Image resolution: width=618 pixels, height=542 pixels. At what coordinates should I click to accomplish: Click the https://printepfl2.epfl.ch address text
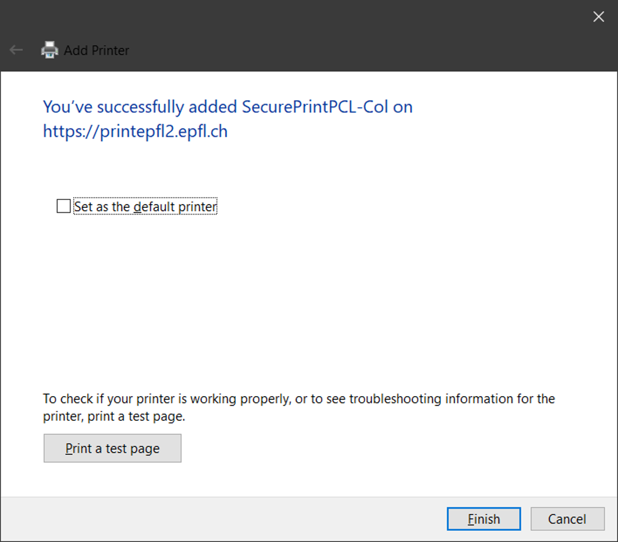pyautogui.click(x=135, y=131)
